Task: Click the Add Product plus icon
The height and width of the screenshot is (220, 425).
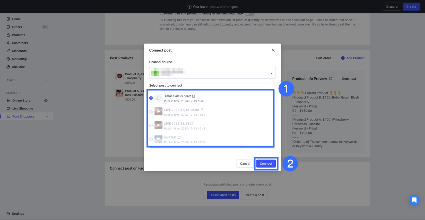Action: pos(343,58)
